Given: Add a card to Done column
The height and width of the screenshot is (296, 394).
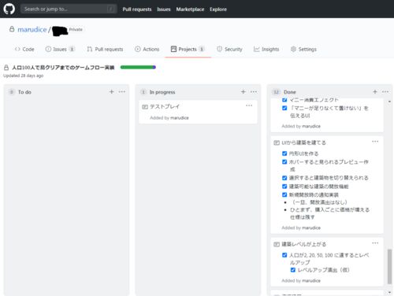Looking at the screenshot, I should (x=375, y=91).
